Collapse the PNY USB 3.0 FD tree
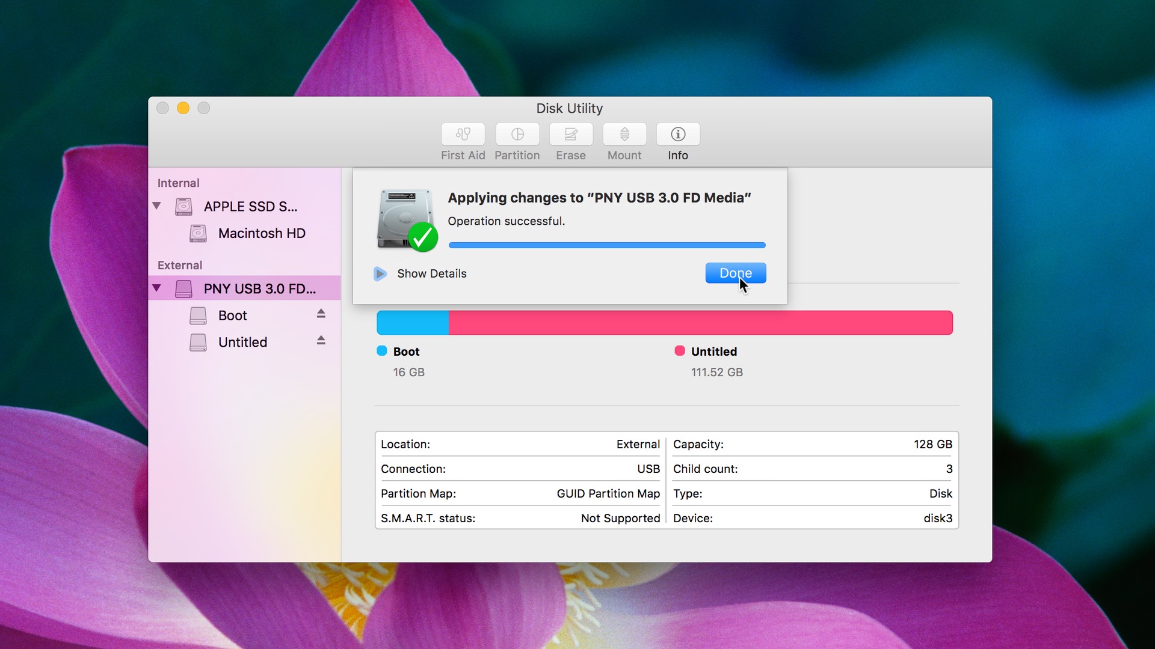 [157, 288]
